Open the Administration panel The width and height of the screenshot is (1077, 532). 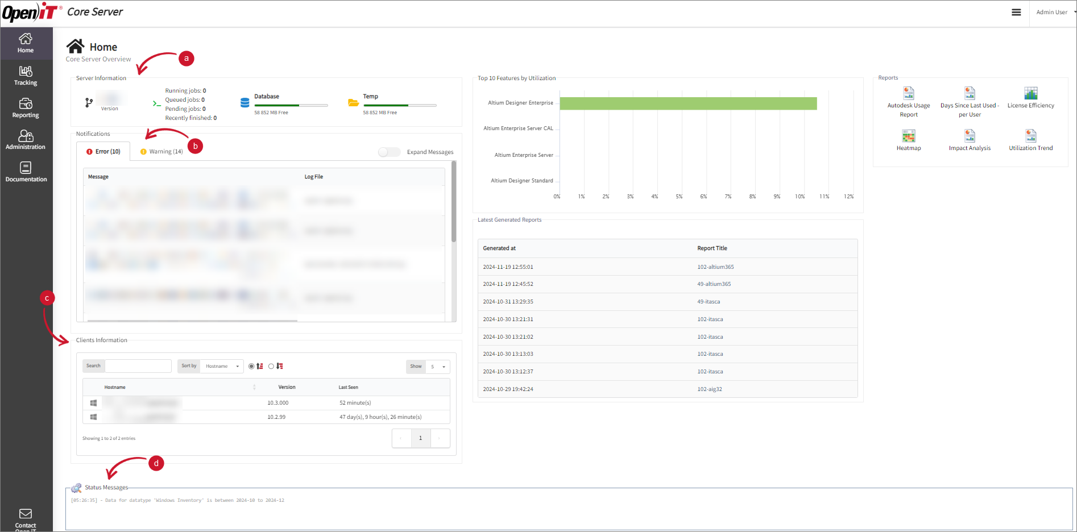tap(26, 139)
